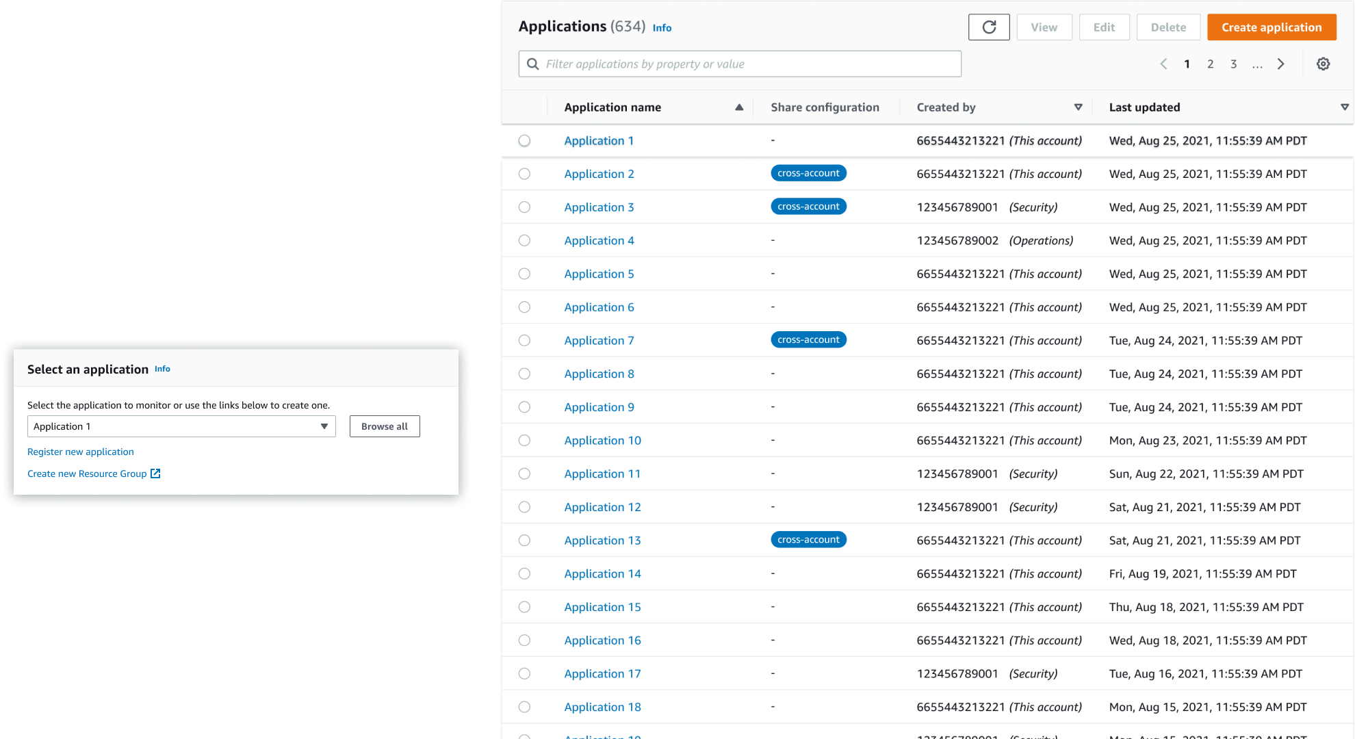Image resolution: width=1355 pixels, height=739 pixels.
Task: Select radio button for Application 1
Action: [x=524, y=141]
